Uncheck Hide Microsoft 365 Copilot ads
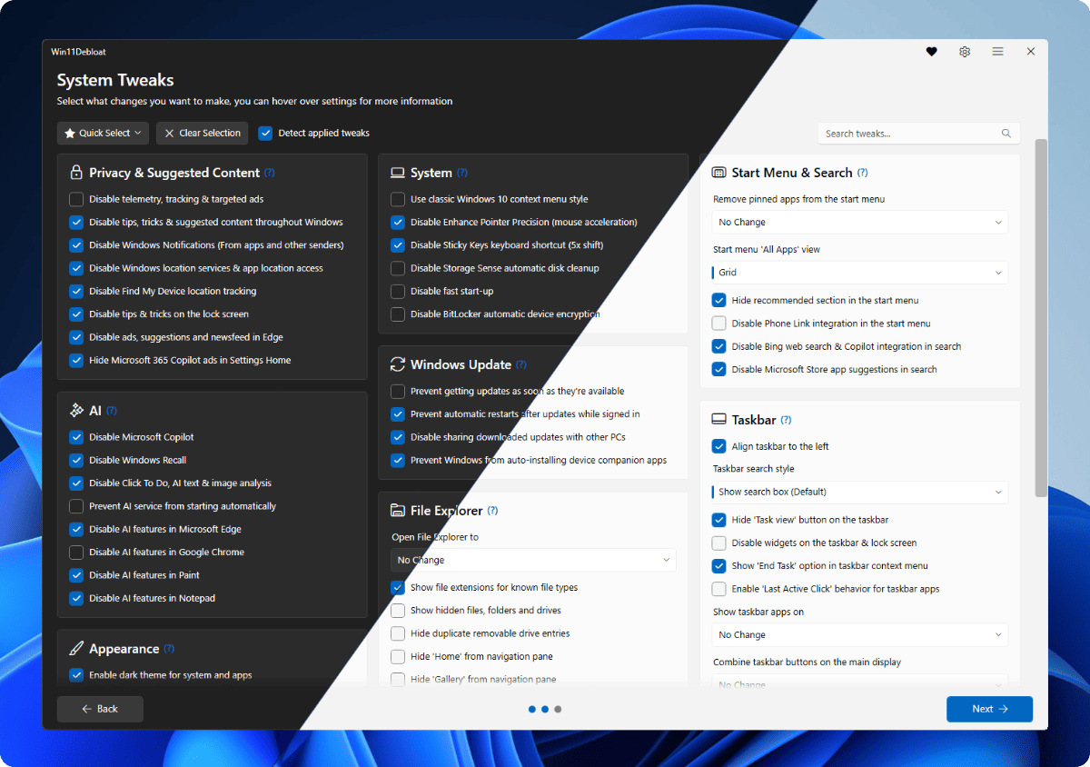The image size is (1090, 767). tap(76, 360)
